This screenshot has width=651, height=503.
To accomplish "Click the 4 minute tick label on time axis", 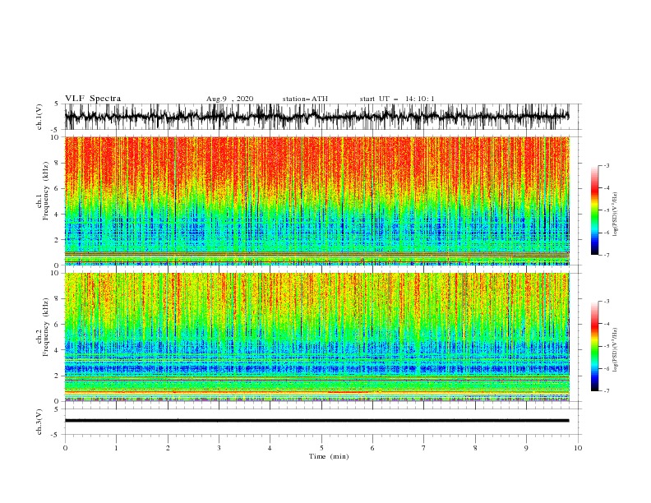I will 270,448.
